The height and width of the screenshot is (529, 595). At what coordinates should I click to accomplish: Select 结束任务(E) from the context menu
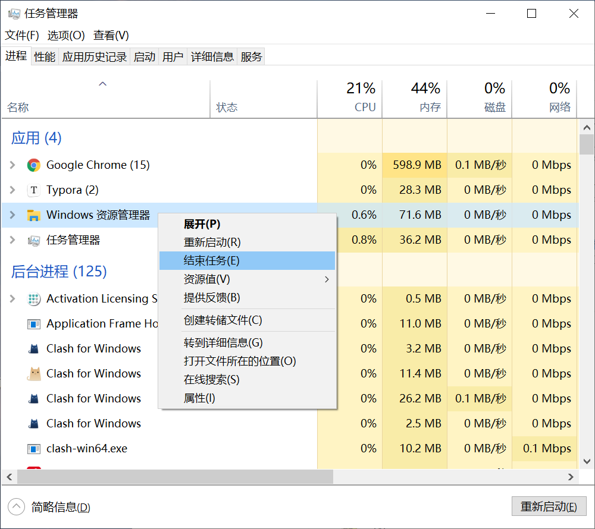247,261
